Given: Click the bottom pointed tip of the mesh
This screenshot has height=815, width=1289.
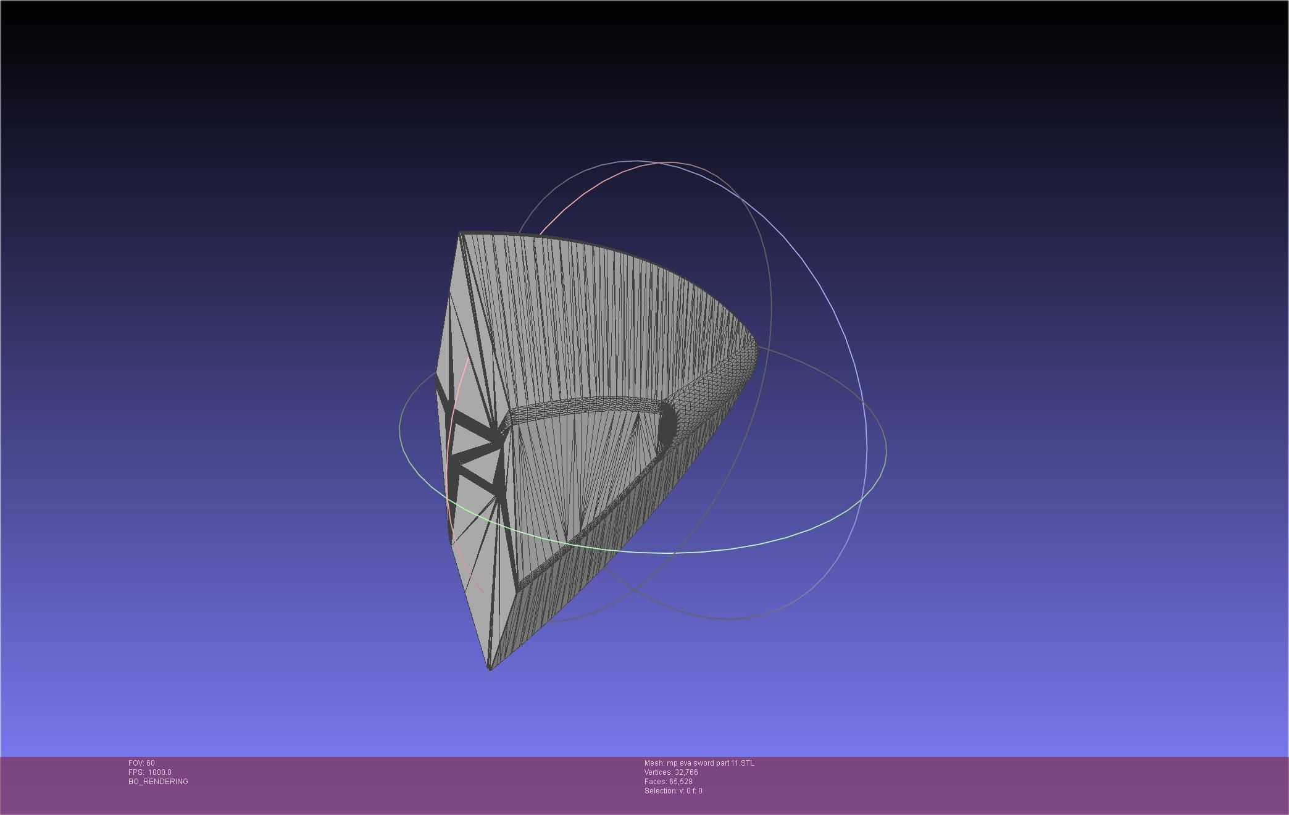Looking at the screenshot, I should (490, 668).
